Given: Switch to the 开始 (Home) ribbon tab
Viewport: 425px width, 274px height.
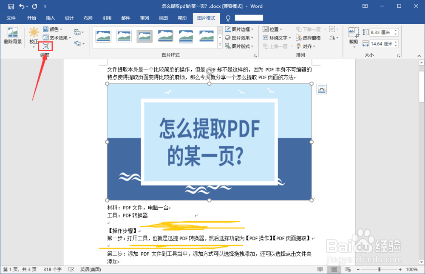Looking at the screenshot, I should pyautogui.click(x=31, y=18).
